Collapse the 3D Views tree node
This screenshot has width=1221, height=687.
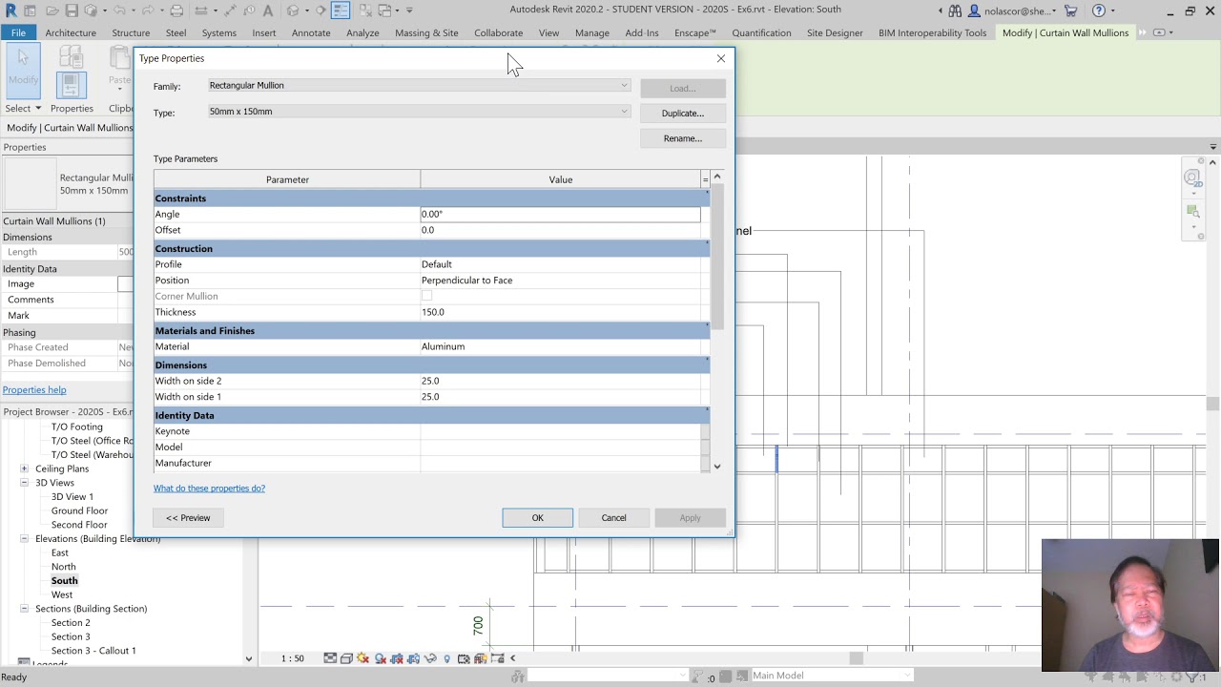(x=24, y=483)
